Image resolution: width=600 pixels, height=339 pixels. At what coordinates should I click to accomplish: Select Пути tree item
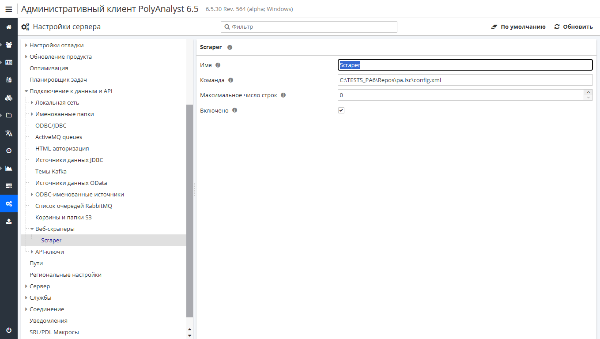pyautogui.click(x=36, y=263)
